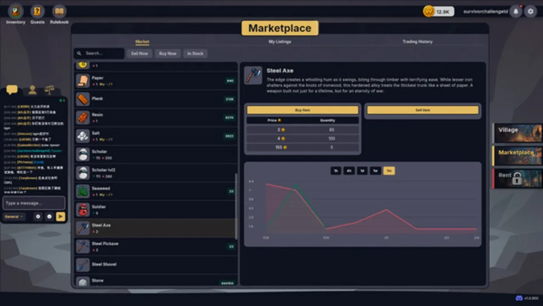This screenshot has height=306, width=543.
Task: Open the Inventory backpack icon
Action: pos(16,11)
